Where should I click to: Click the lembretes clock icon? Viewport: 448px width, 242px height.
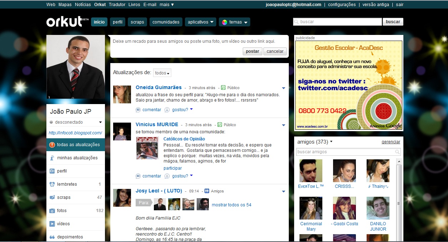(x=52, y=184)
